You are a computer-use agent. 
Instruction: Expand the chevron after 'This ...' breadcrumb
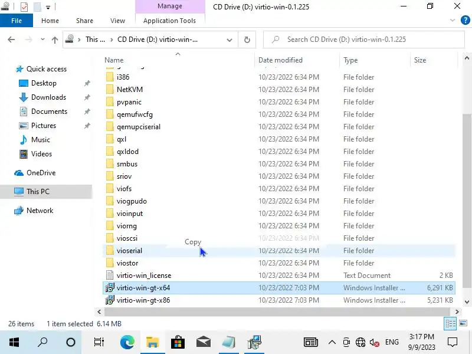(x=112, y=40)
